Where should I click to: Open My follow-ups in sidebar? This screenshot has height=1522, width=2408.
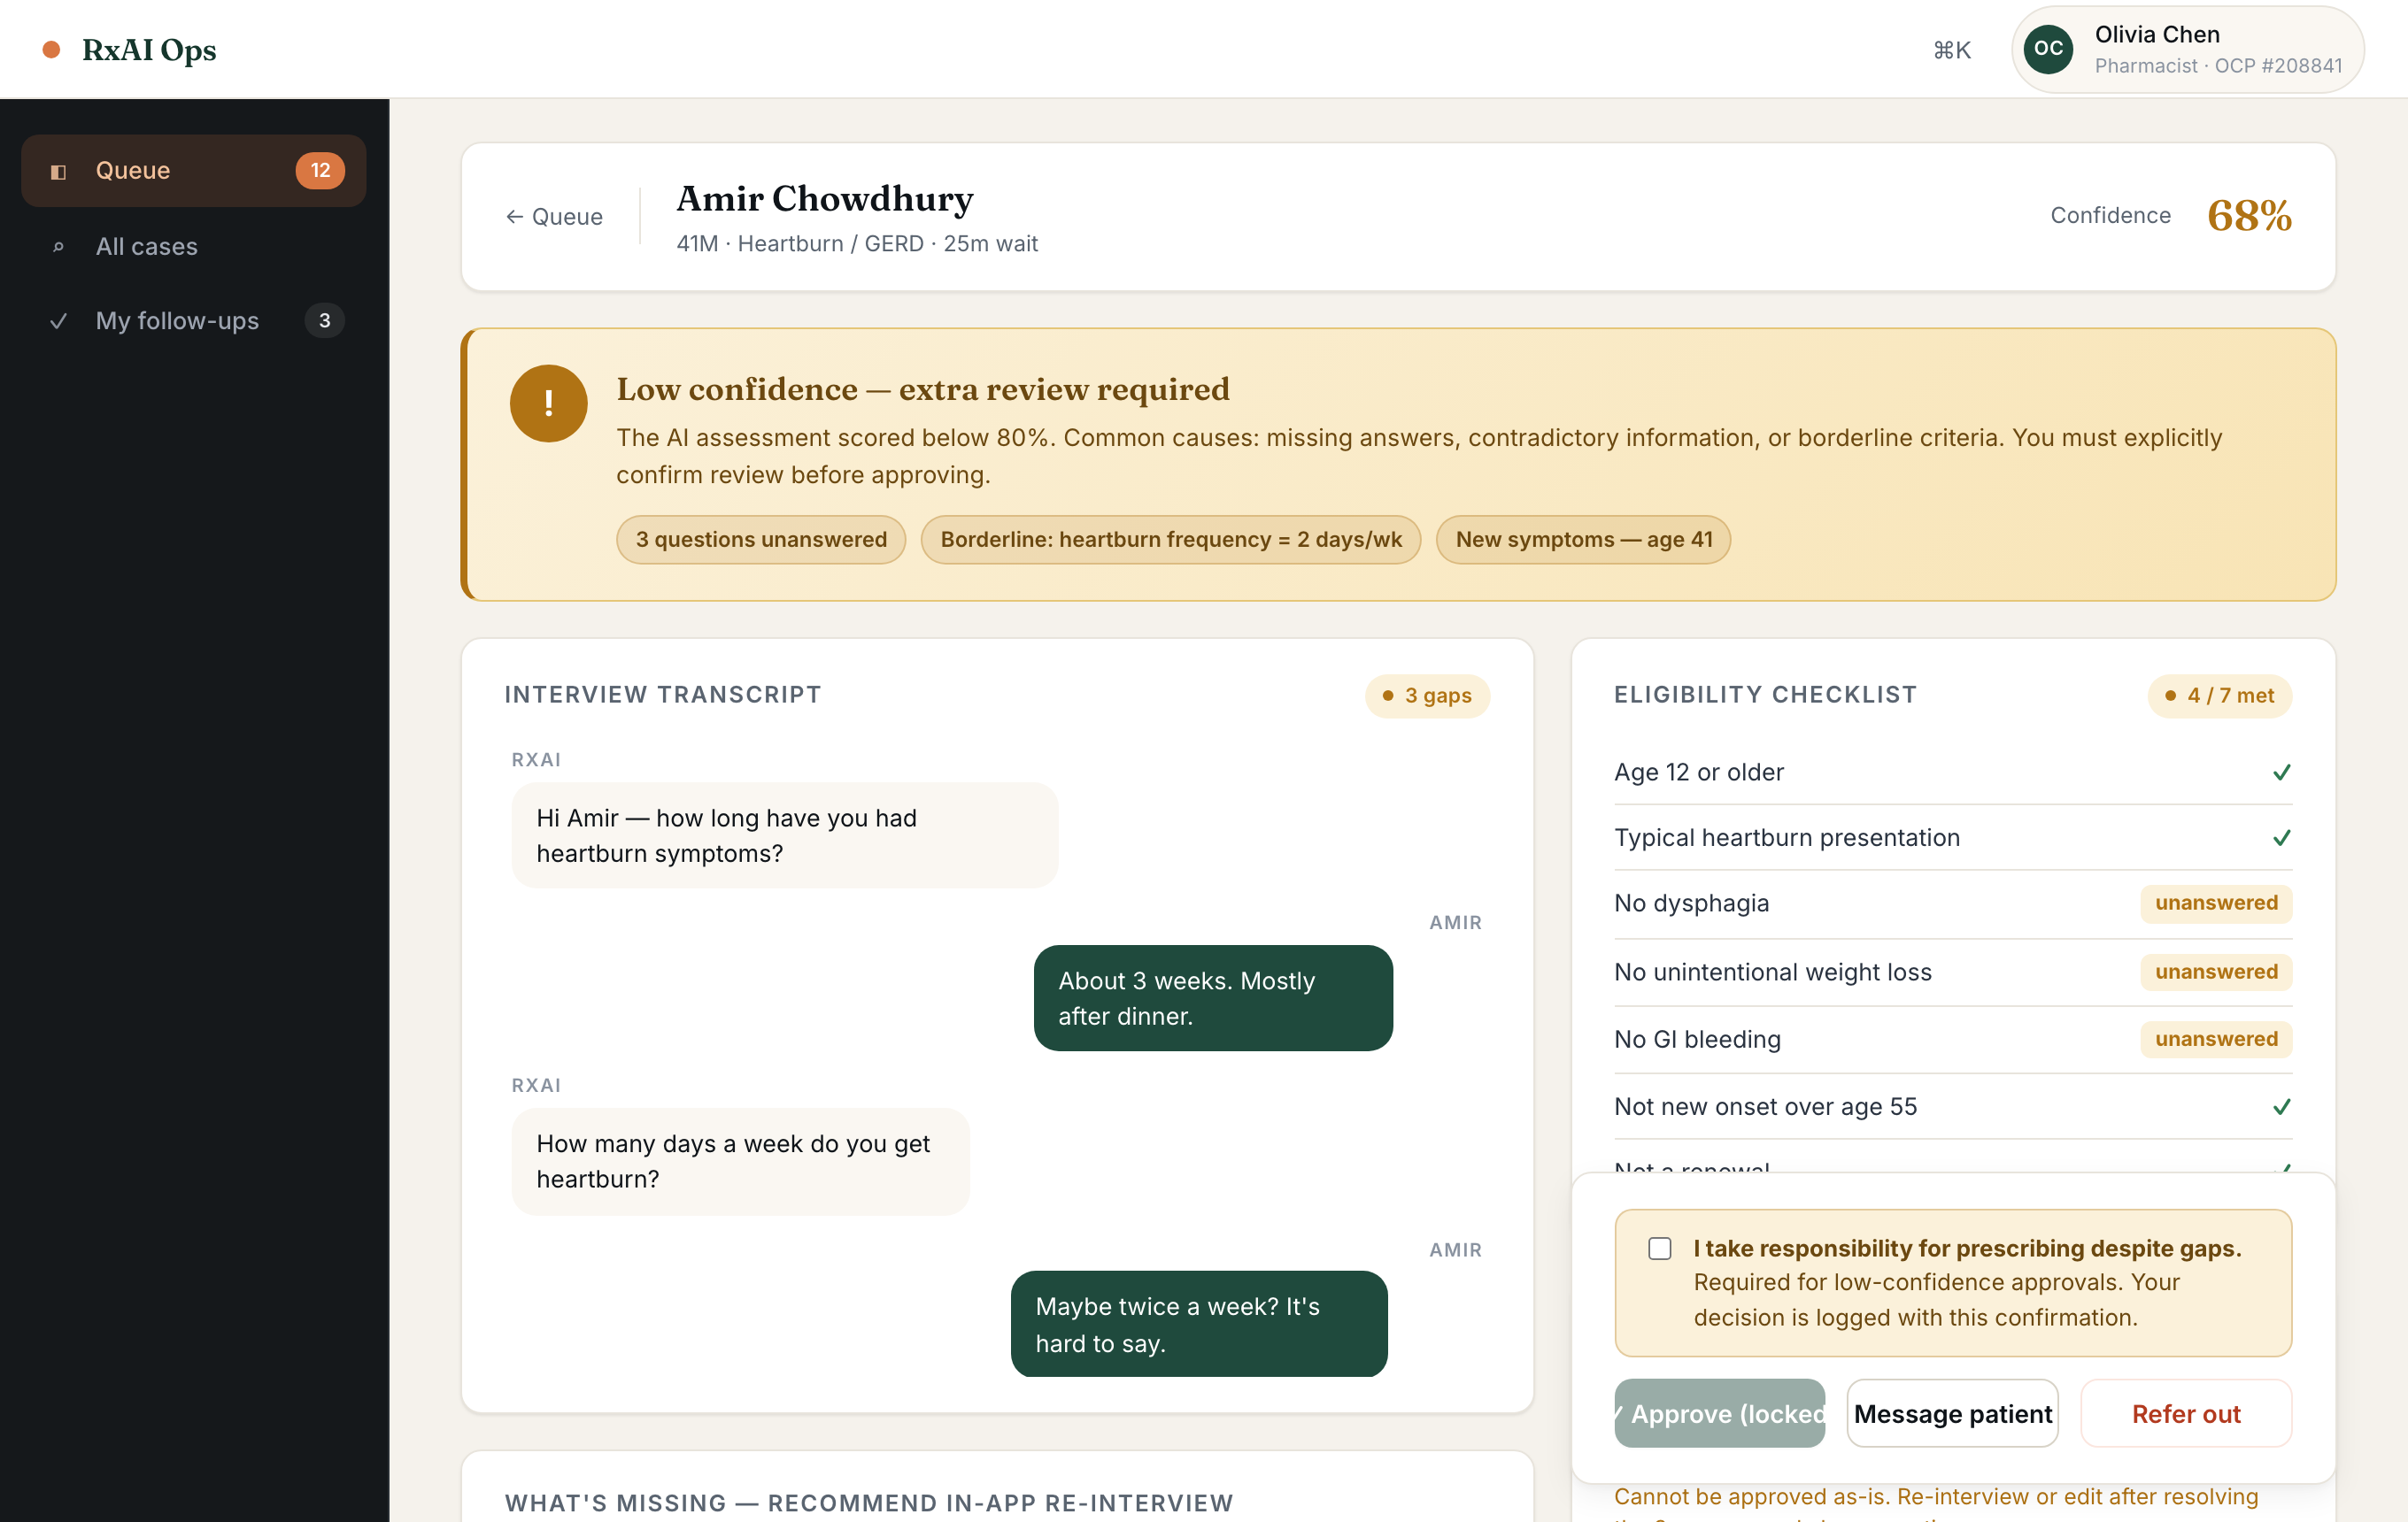(193, 321)
